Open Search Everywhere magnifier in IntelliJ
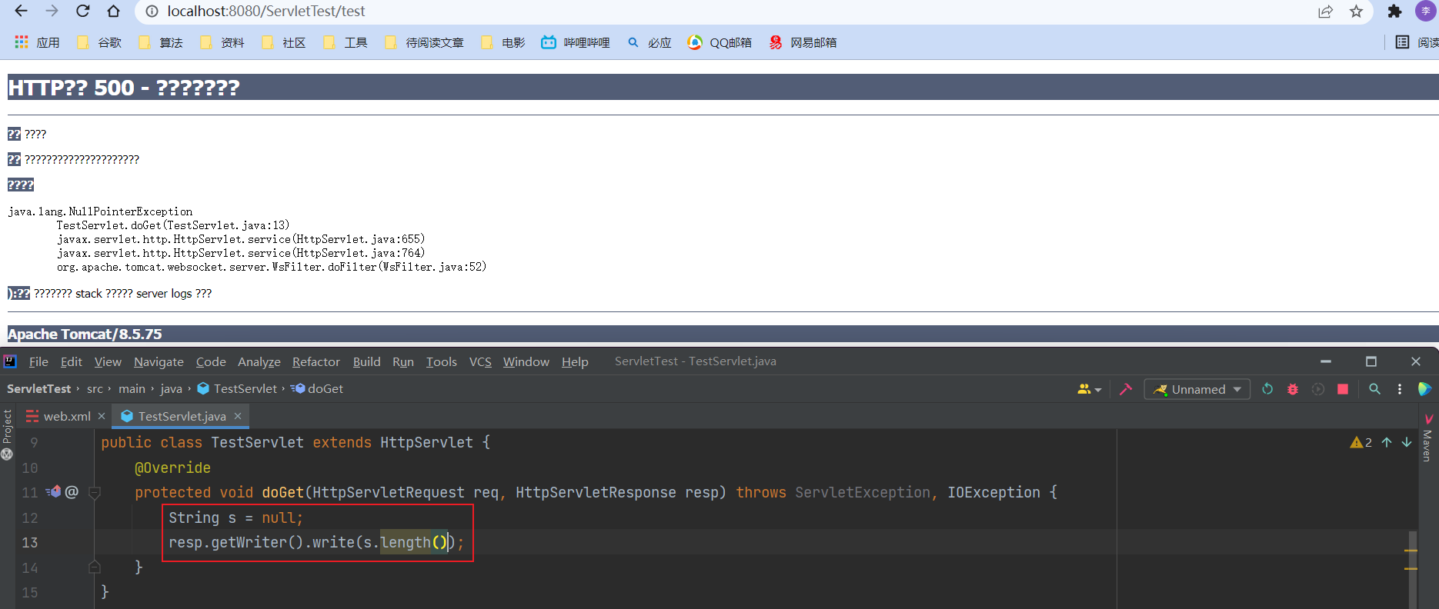1439x609 pixels. pos(1374,389)
